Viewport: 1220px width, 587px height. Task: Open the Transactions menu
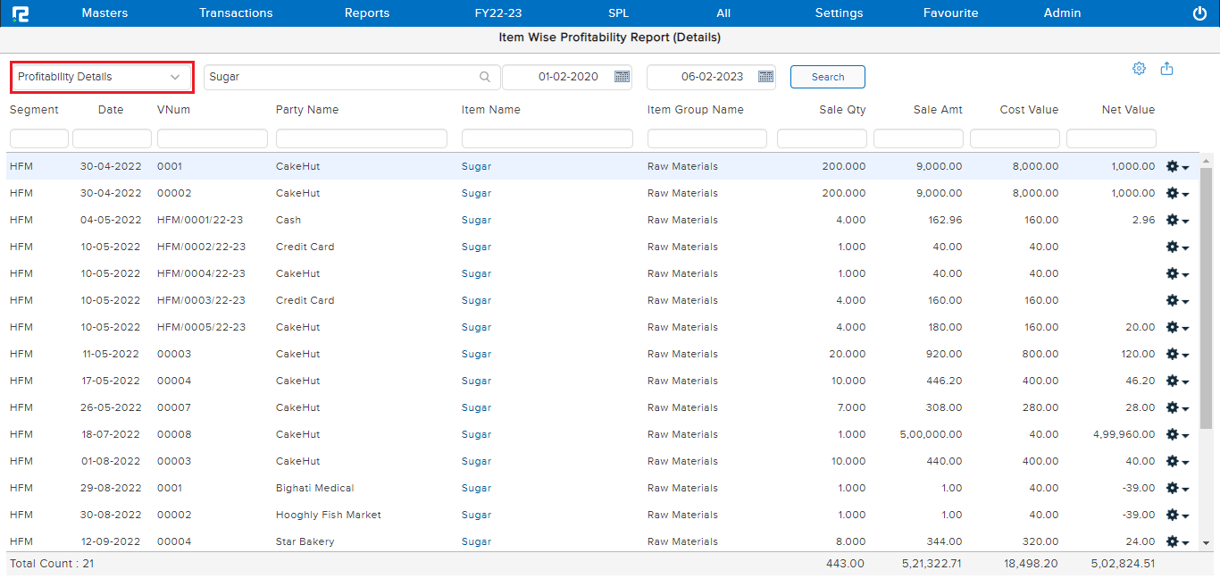click(x=236, y=13)
